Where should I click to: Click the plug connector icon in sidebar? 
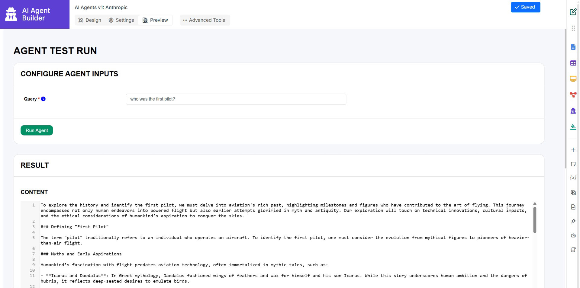tap(573, 221)
